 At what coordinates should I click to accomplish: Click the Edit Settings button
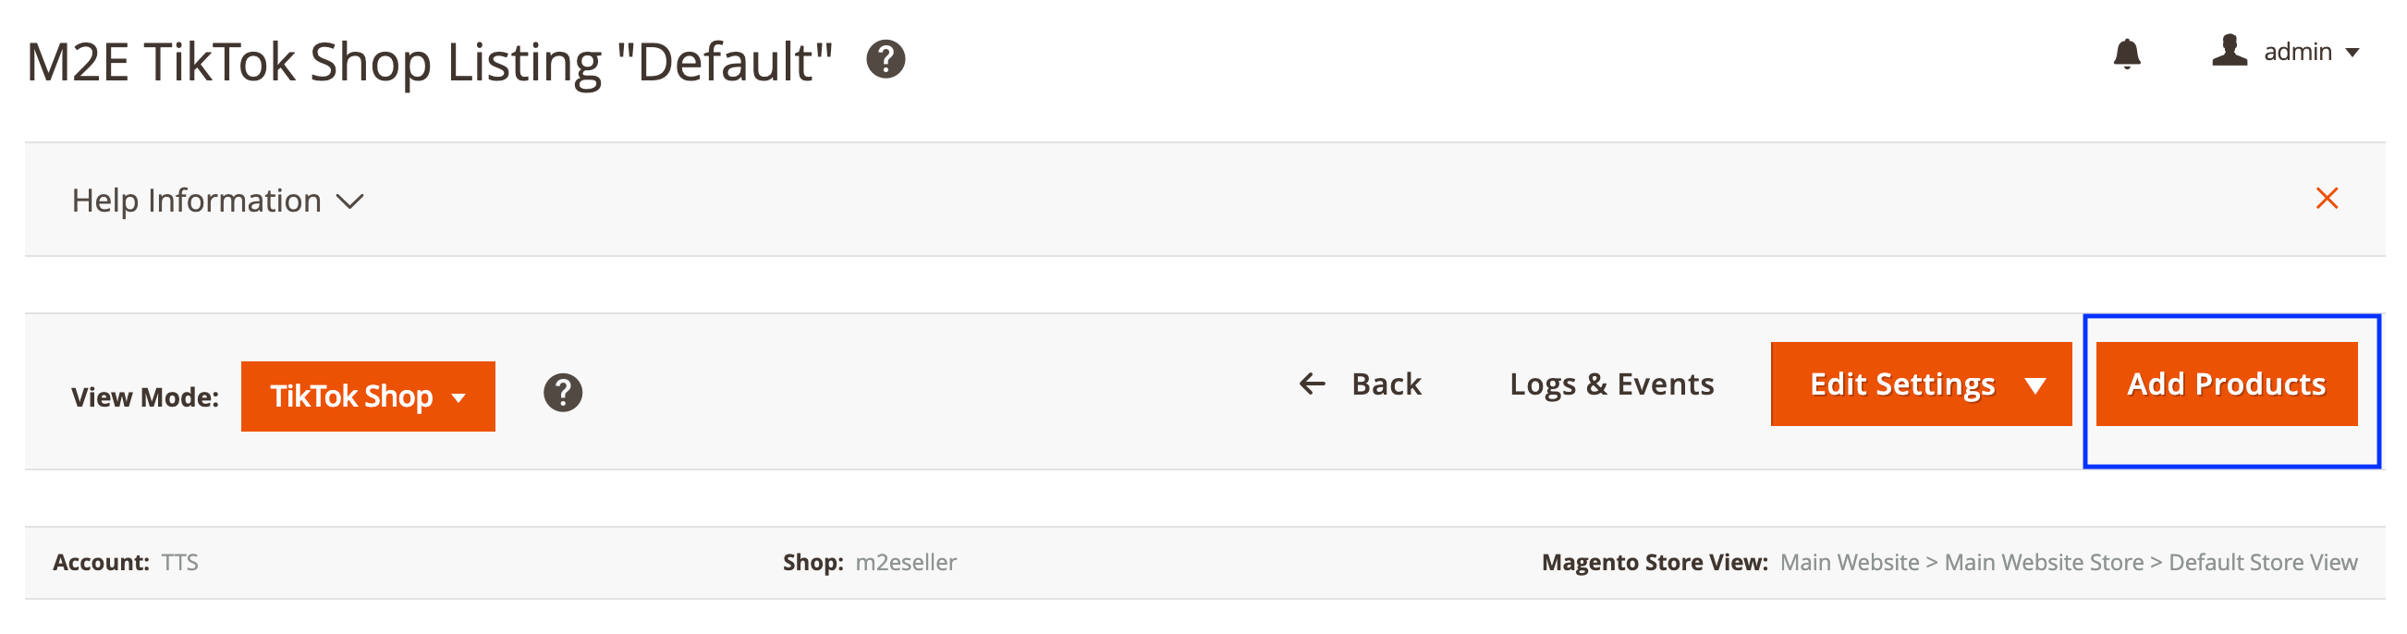point(1901,384)
